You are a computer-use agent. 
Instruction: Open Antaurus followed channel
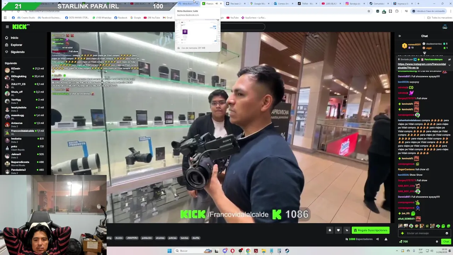(24, 124)
